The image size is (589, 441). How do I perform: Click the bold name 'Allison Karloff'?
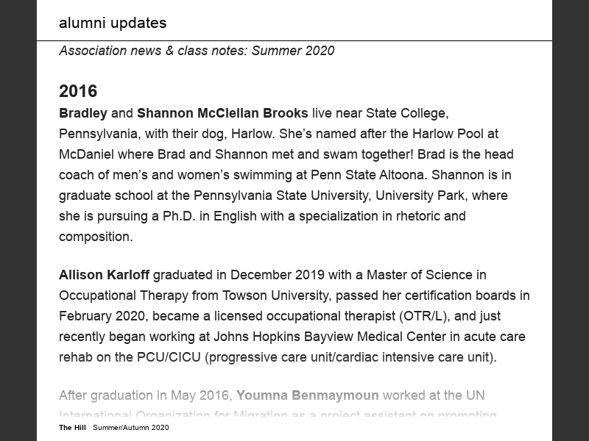[104, 275]
